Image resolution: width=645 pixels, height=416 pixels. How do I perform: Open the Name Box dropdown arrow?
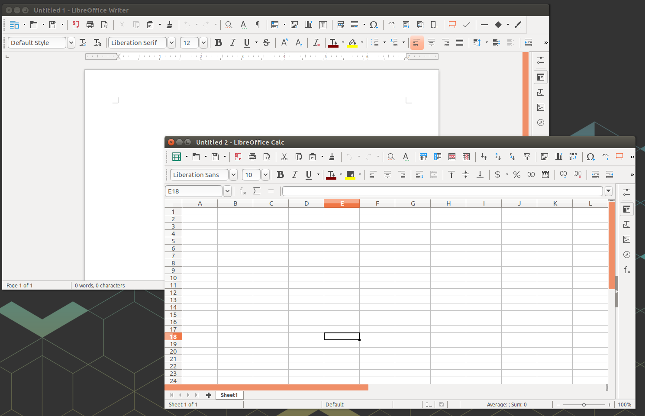tap(227, 191)
